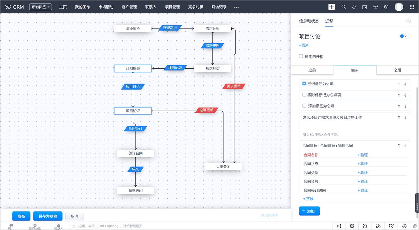Open 拜访记录 in navigation bar
The height and width of the screenshot is (230, 419).
coord(219,7)
